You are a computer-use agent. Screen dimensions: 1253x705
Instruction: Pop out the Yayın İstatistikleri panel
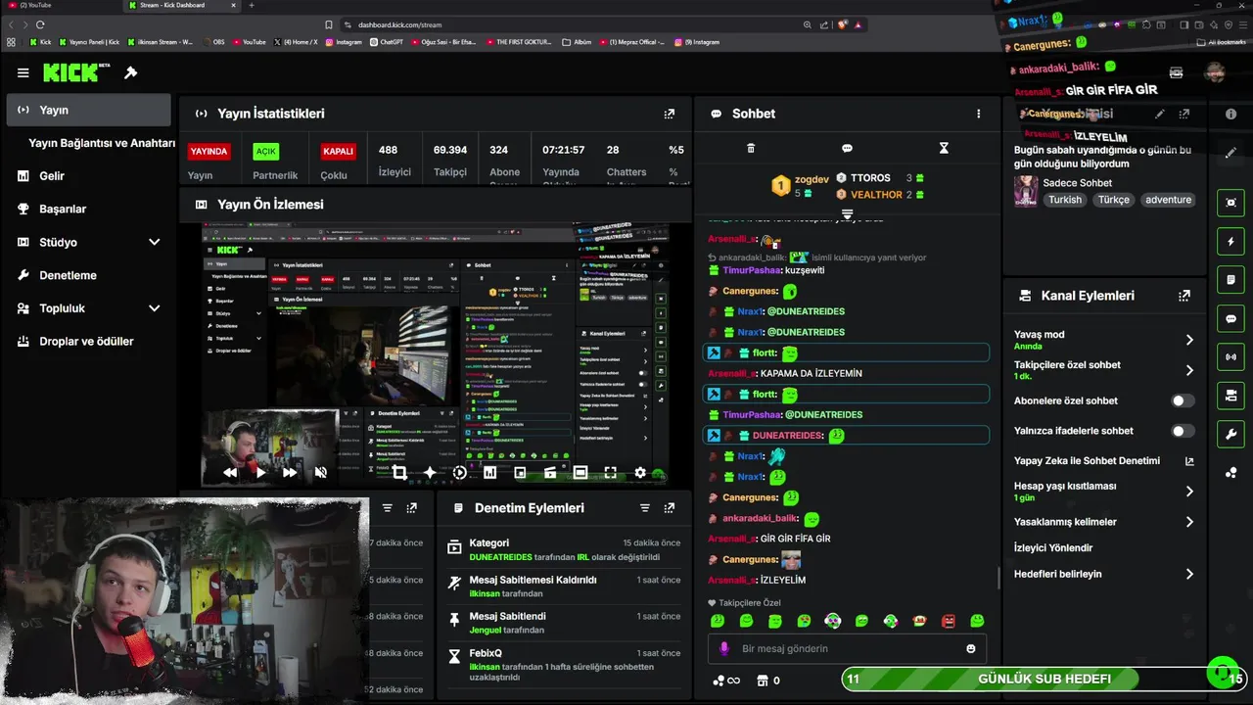tap(670, 114)
